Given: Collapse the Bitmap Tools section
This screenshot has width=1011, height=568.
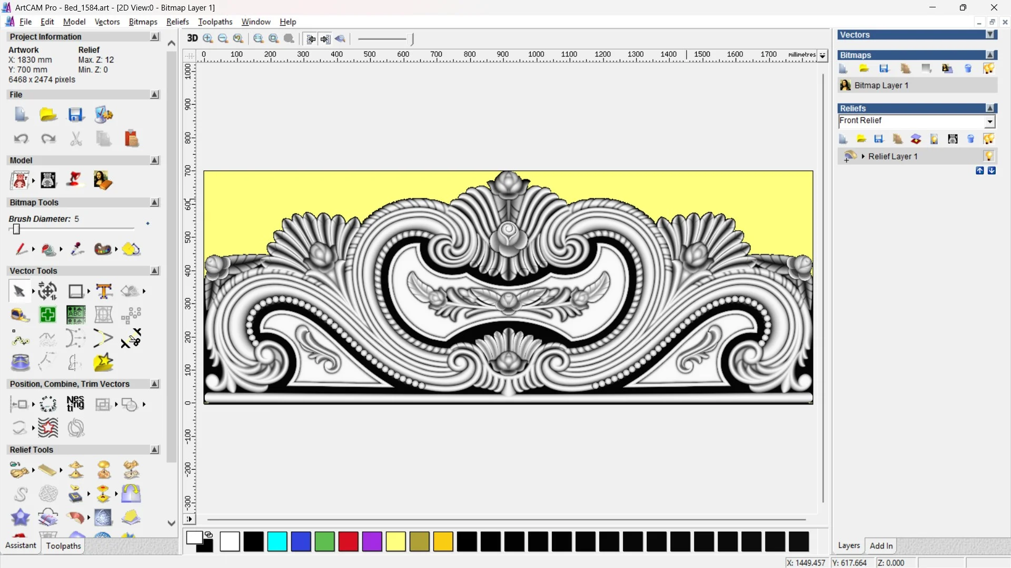Looking at the screenshot, I should (154, 202).
